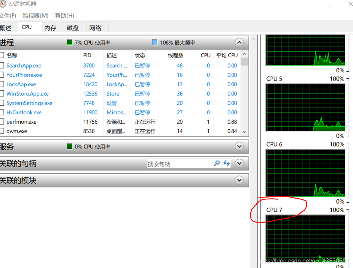The height and width of the screenshot is (268, 353).
Task: Check the WinStore.App.exe process checkbox
Action: (2, 93)
